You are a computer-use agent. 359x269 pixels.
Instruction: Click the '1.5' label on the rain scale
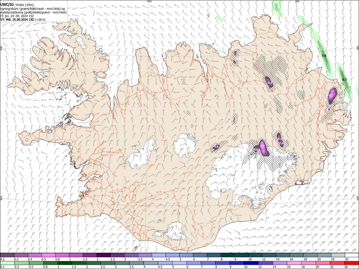(x=74, y=267)
